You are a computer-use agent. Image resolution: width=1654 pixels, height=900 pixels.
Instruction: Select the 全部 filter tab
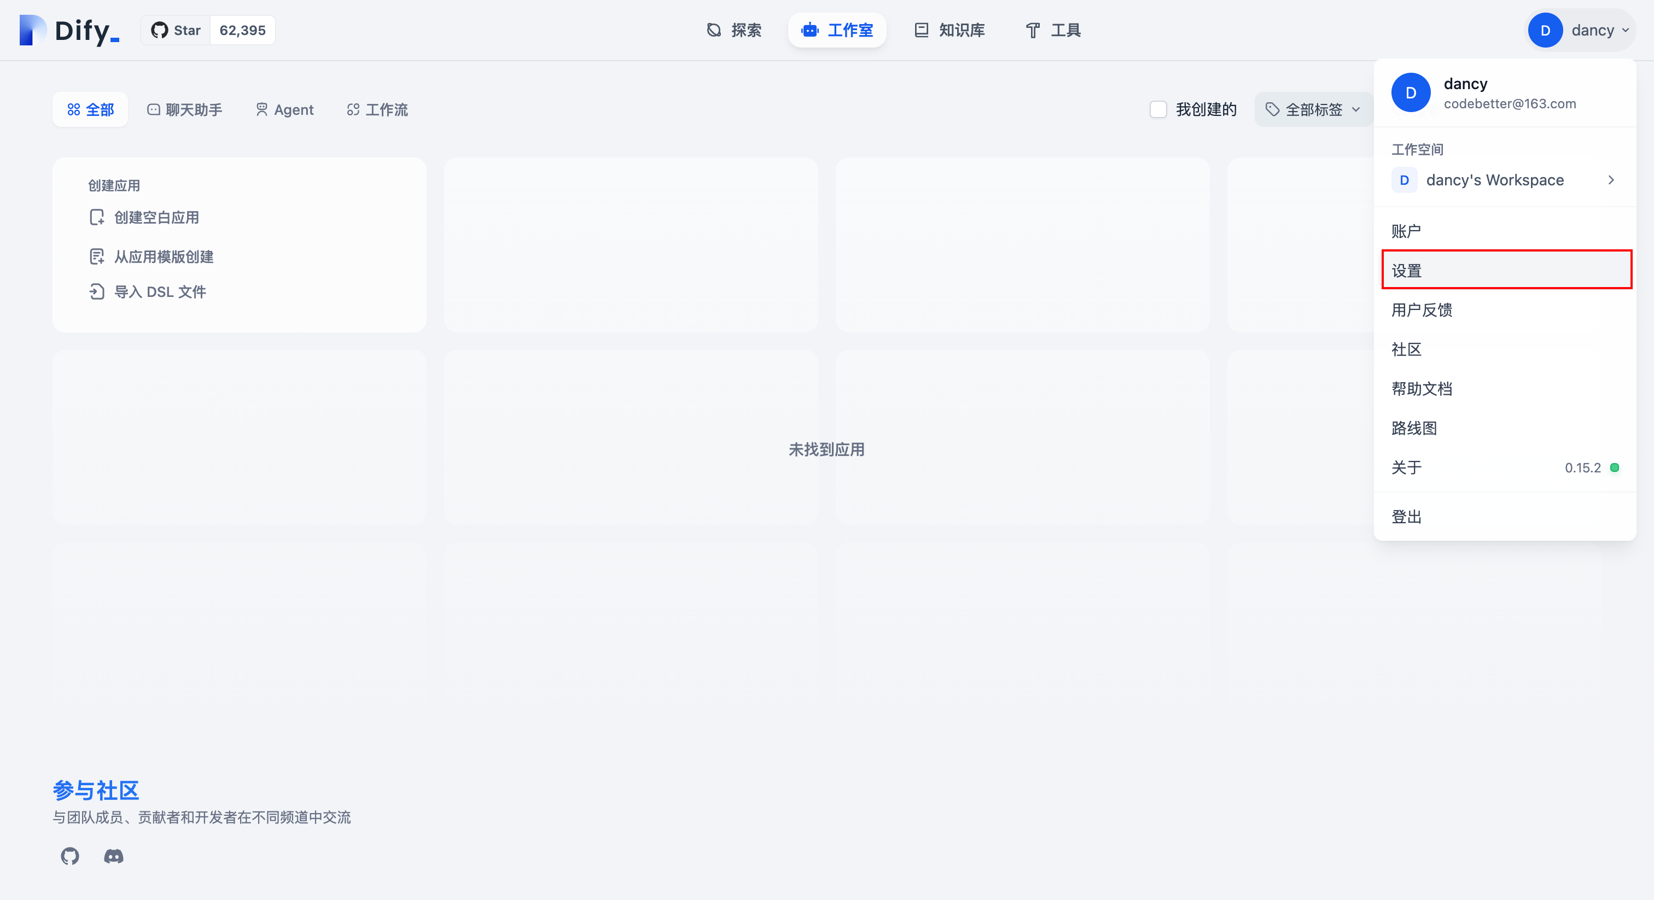coord(91,110)
